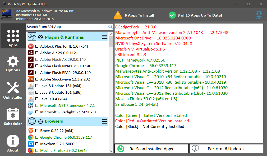Screen dimensions: 267x156
Task: Enable Java 9.0.4 (x64) checkbox
Action: point(37,99)
